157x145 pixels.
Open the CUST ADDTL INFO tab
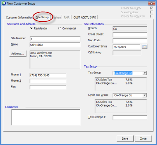click(85, 17)
